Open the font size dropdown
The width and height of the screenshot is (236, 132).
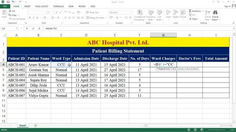tap(53, 12)
